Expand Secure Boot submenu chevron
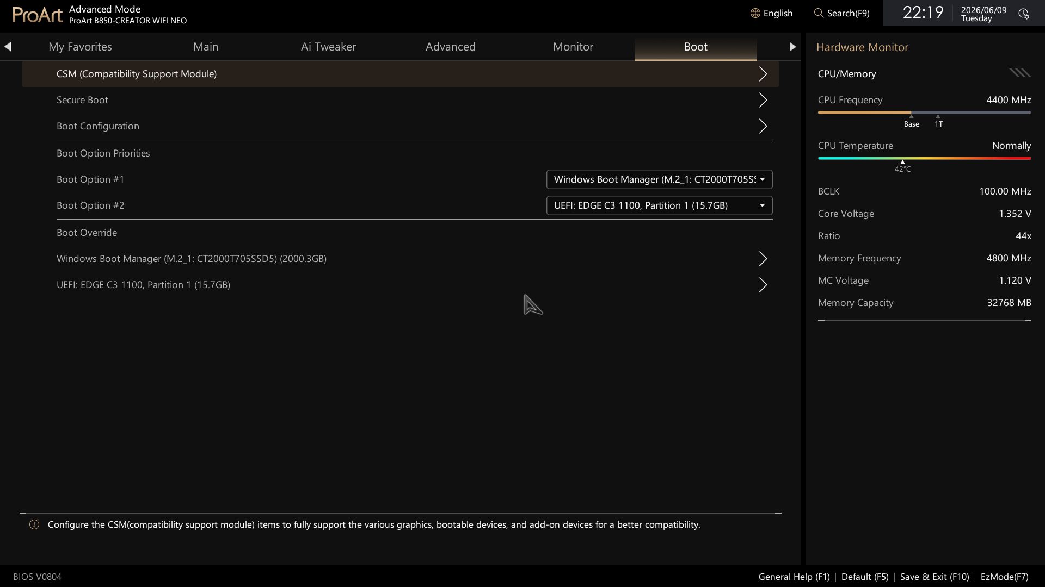 click(x=763, y=100)
